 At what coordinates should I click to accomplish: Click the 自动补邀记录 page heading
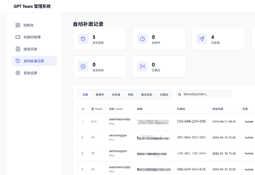click(x=88, y=24)
